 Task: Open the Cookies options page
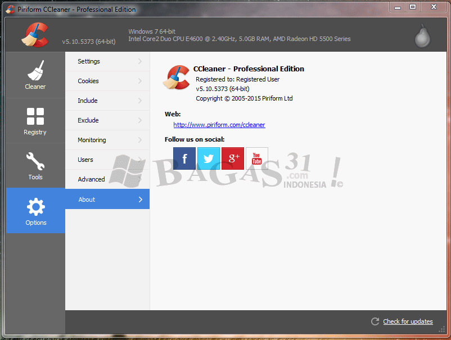click(x=107, y=81)
